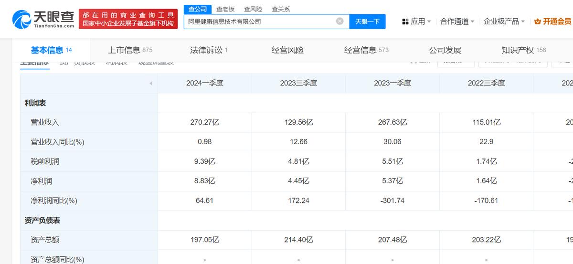This screenshot has width=573, height=264.
Task: Select the 1.64亿 net profit cell
Action: click(x=486, y=181)
